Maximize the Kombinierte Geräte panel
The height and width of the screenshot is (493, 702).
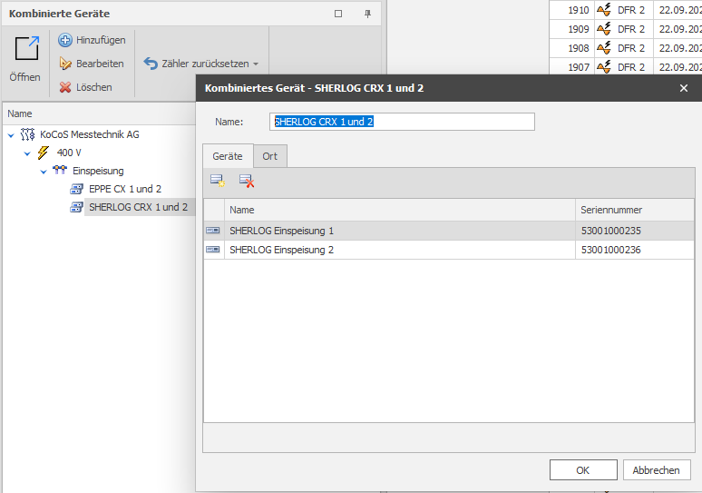pyautogui.click(x=338, y=14)
